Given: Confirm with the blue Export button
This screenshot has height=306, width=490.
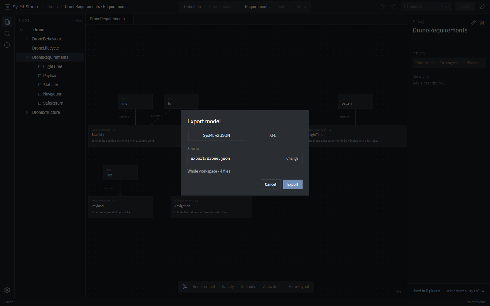Looking at the screenshot, I should [293, 185].
